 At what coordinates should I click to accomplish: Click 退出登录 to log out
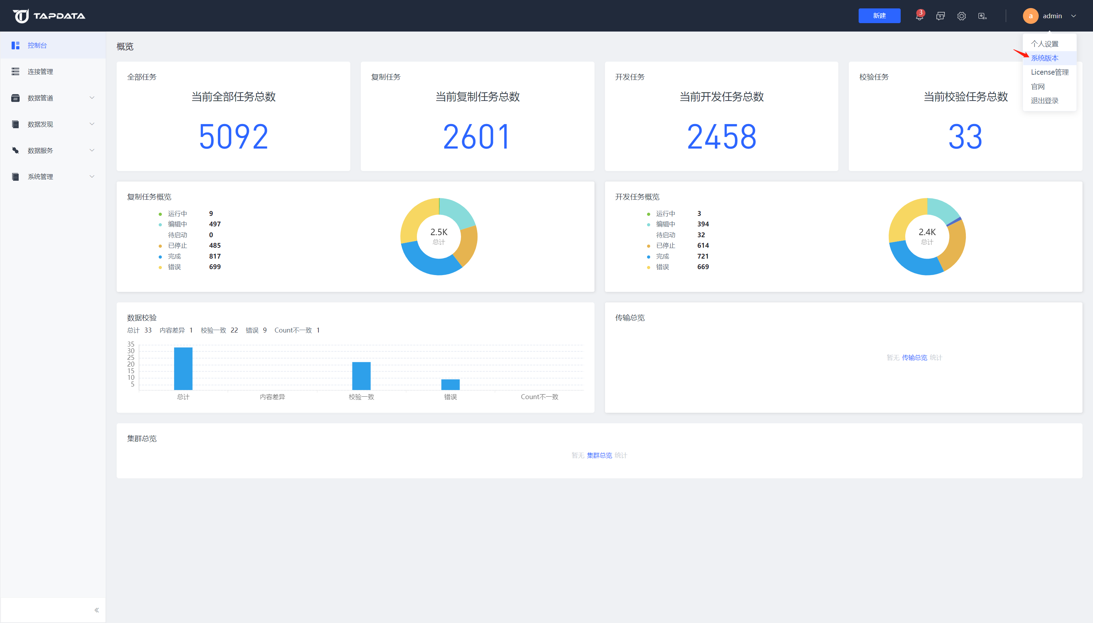click(1044, 101)
